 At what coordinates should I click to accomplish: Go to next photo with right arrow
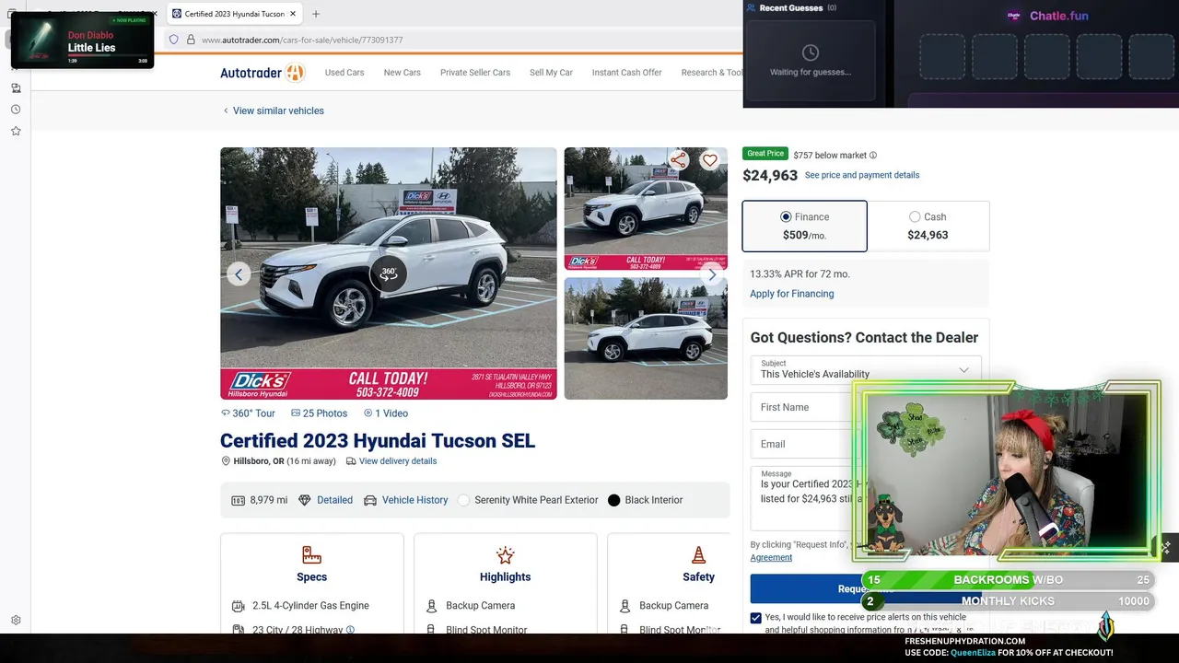711,274
